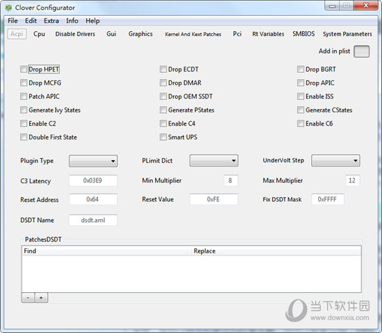Minimize the Clover Configurator window
The image size is (382, 333).
332,6
